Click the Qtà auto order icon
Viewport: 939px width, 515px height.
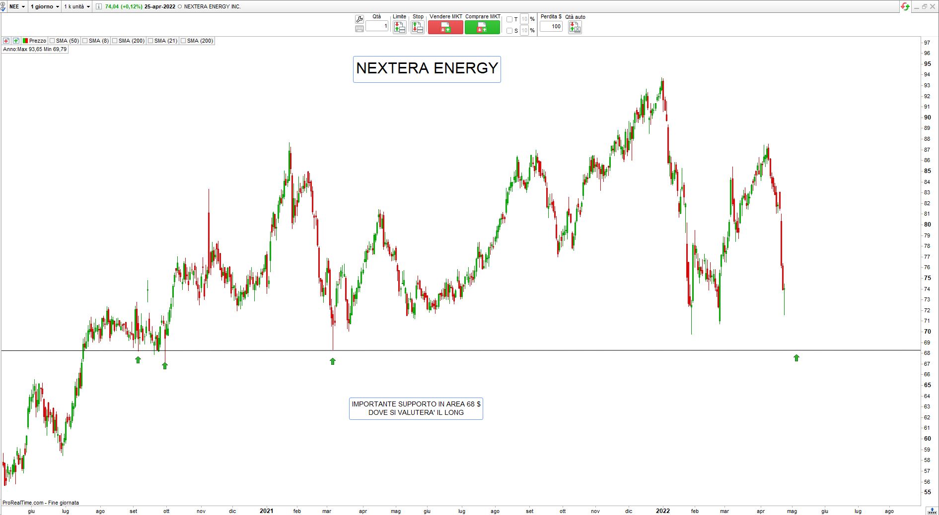click(575, 27)
